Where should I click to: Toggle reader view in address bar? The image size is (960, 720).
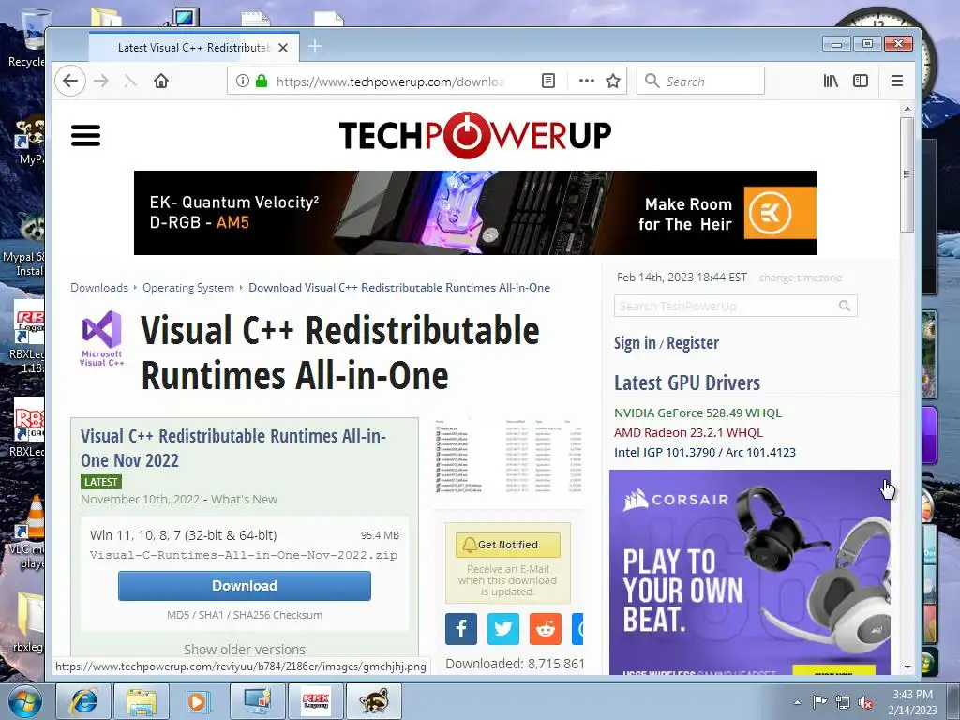tap(548, 81)
